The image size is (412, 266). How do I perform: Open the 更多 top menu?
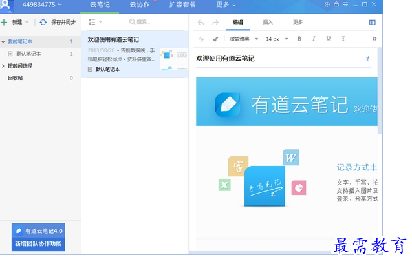point(226,5)
